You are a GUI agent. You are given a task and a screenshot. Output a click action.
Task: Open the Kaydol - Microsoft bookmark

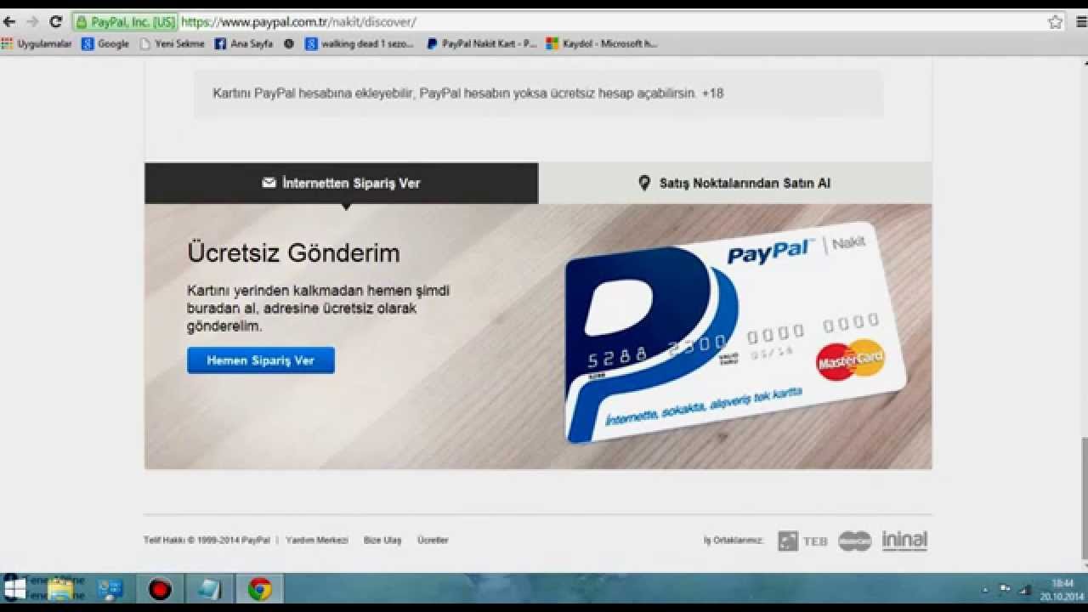point(603,43)
